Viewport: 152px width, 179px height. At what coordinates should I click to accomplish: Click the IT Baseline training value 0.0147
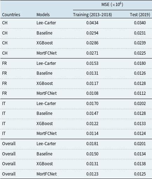pyautogui.click(x=92, y=113)
